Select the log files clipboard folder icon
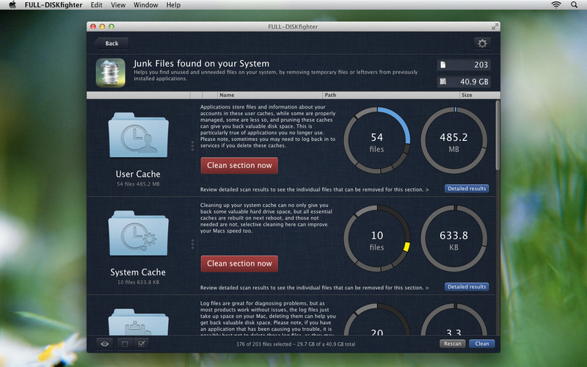The height and width of the screenshot is (367, 587). pyautogui.click(x=138, y=322)
